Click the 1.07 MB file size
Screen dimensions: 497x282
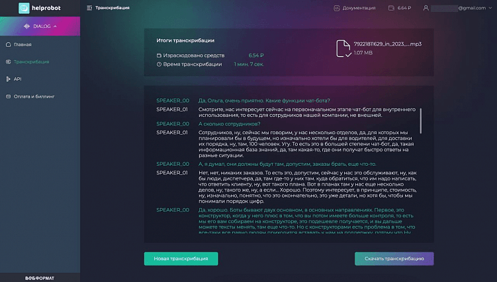[363, 53]
